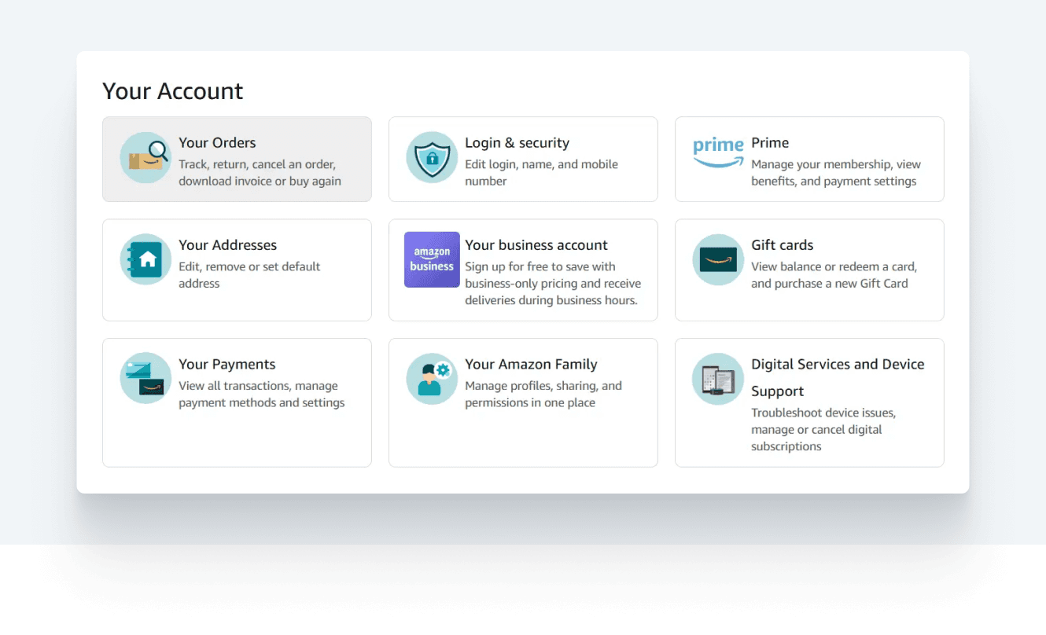
Task: Select the Login & security shield icon
Action: coord(432,158)
